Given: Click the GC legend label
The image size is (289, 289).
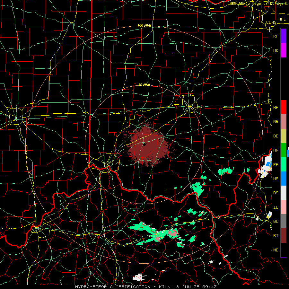Looking at the screenshot, I should coord(276,221).
